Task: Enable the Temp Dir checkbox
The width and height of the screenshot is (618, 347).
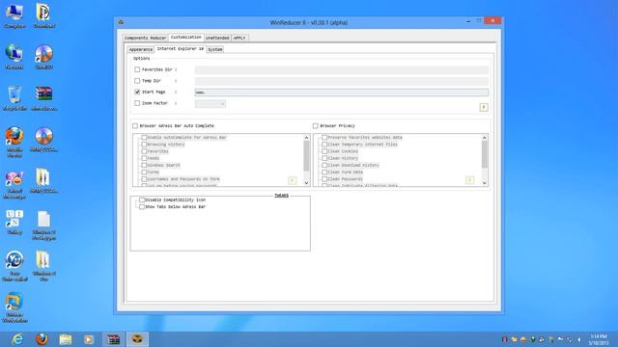Action: (x=137, y=81)
